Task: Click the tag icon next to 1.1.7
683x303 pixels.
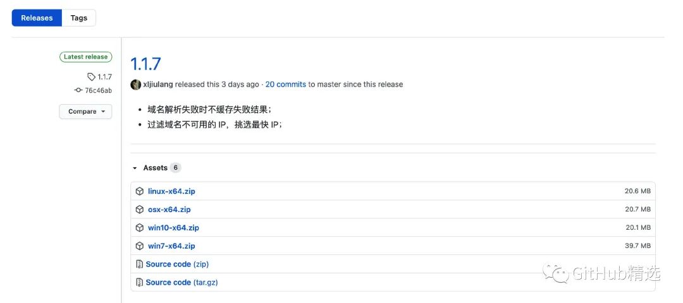Action: [91, 77]
